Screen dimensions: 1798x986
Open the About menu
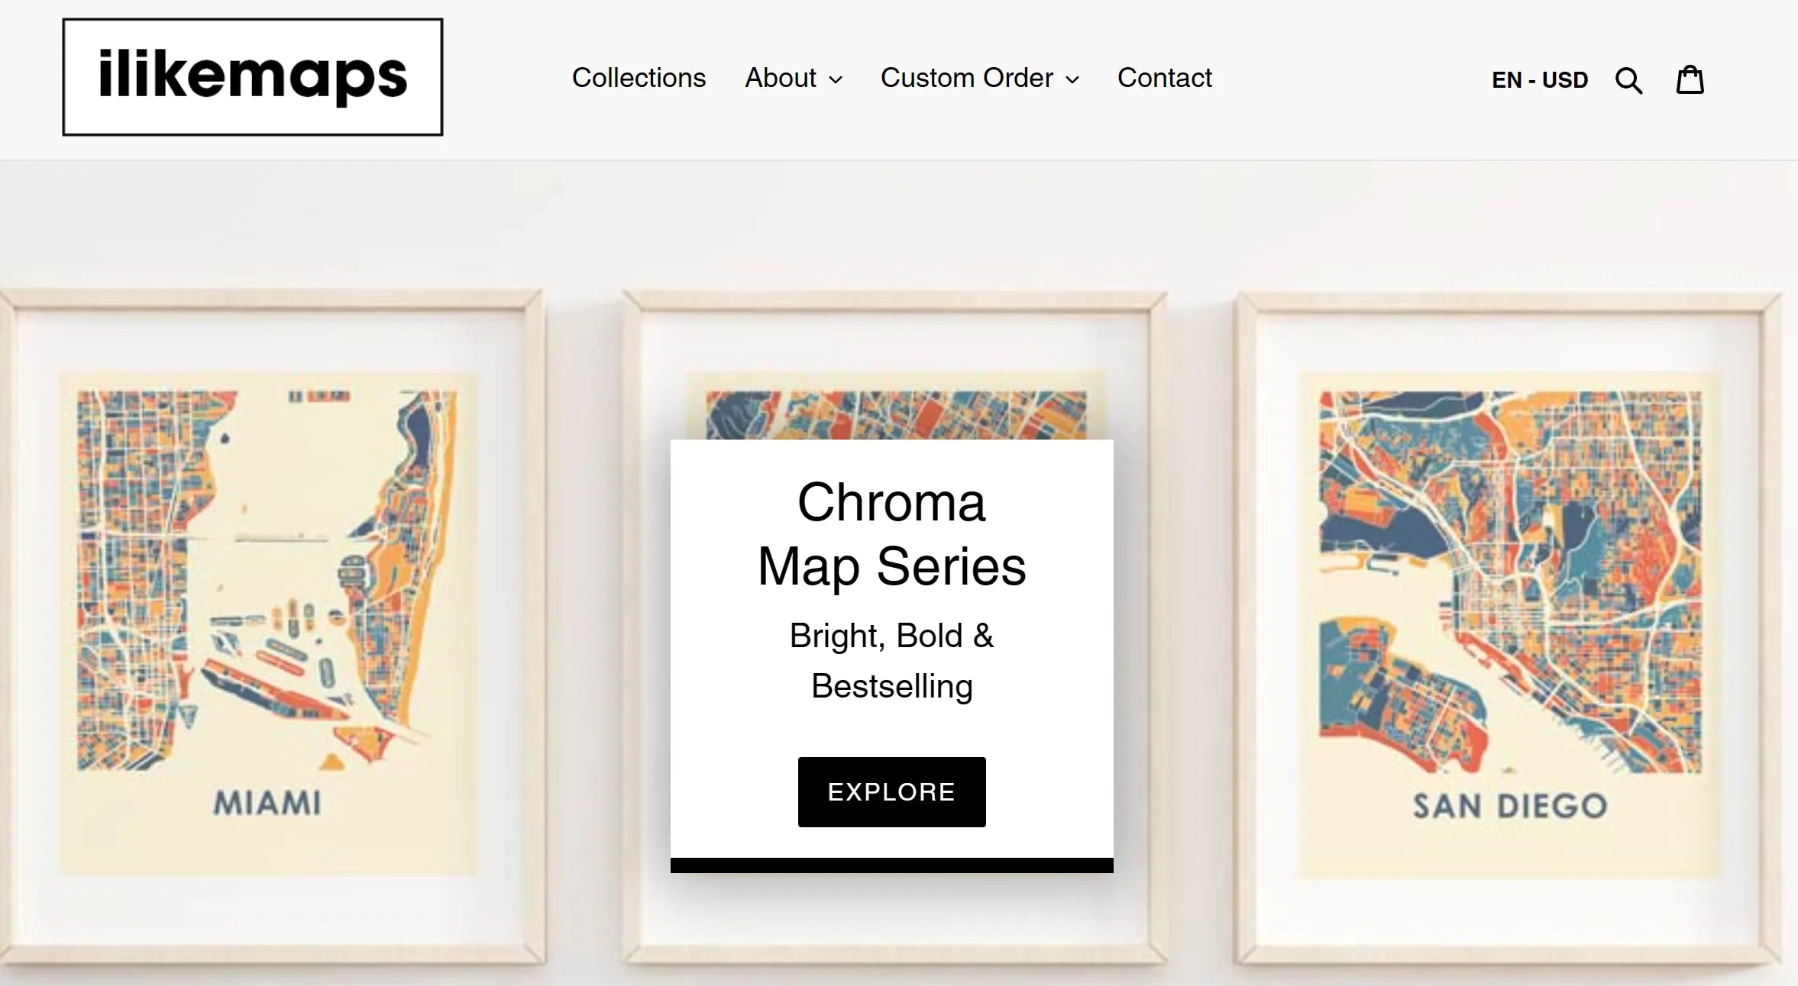click(x=781, y=77)
